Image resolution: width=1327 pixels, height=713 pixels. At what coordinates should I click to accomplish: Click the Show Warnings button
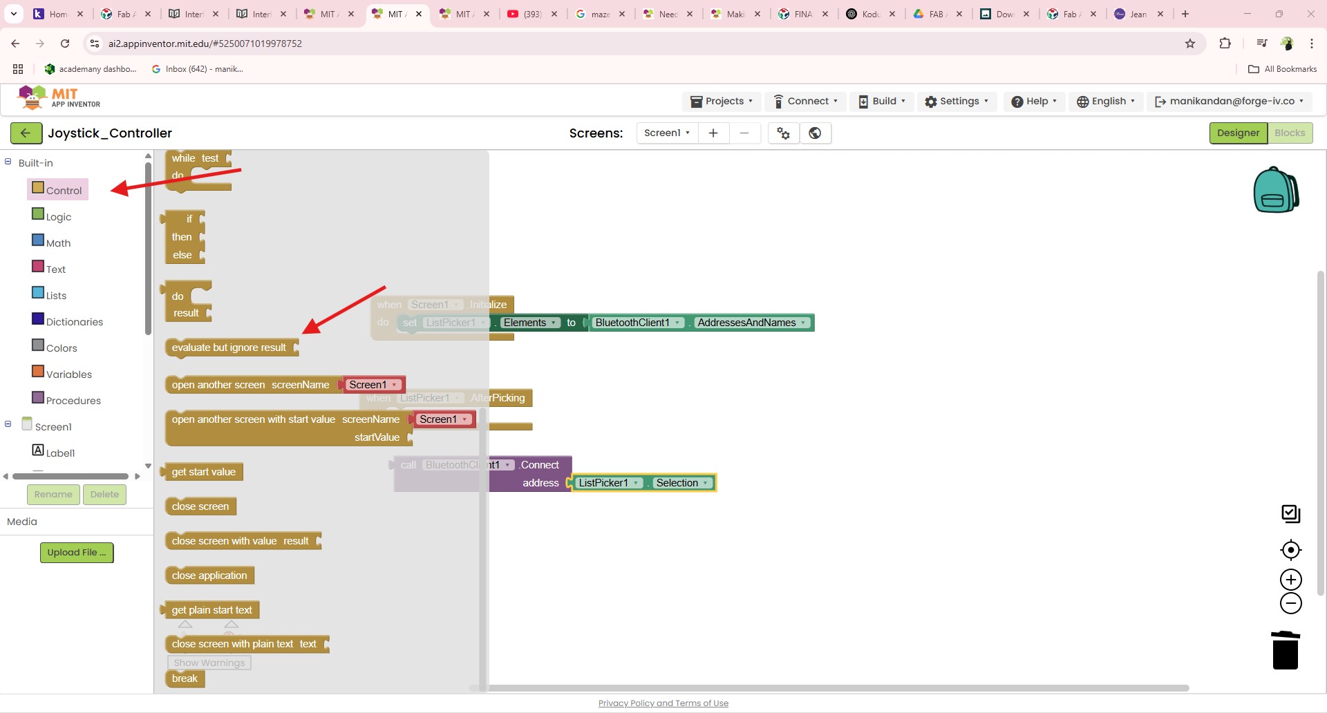click(209, 663)
